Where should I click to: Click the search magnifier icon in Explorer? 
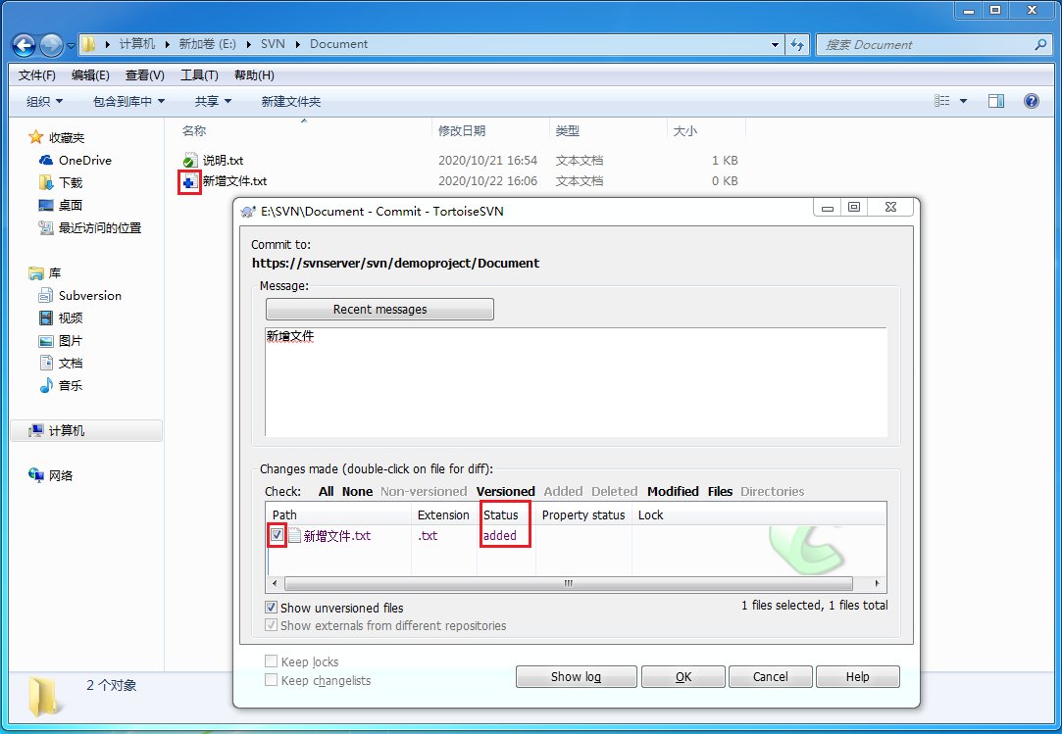(1040, 45)
